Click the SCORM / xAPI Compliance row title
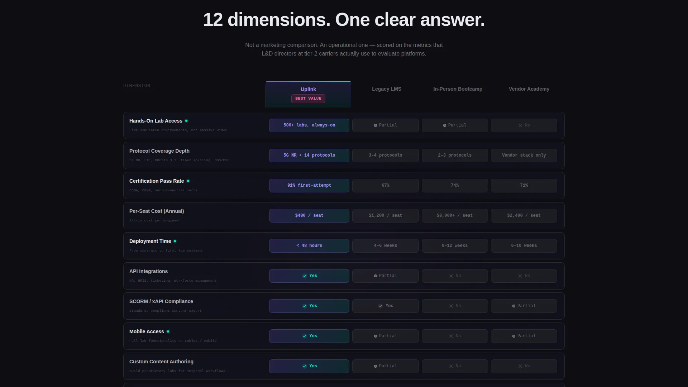This screenshot has height=387, width=688. coord(161,301)
